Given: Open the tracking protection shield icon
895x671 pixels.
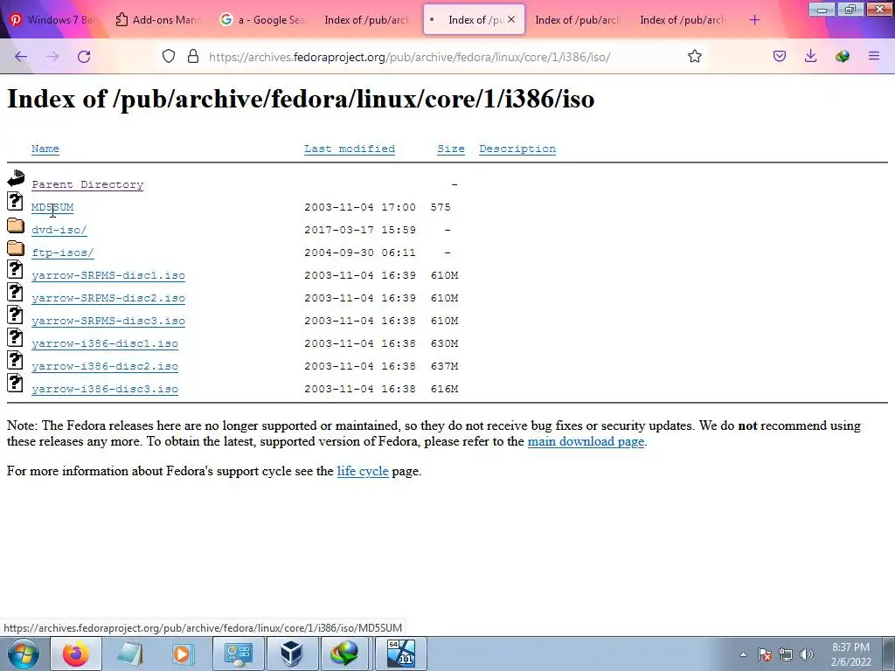Looking at the screenshot, I should (169, 56).
